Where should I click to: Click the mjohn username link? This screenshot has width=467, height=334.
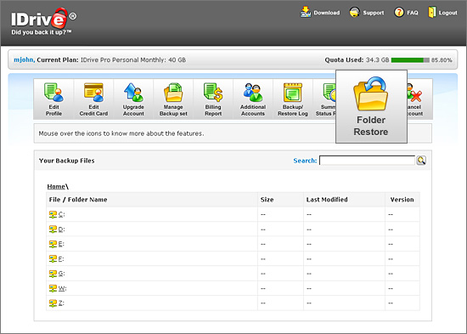click(24, 59)
